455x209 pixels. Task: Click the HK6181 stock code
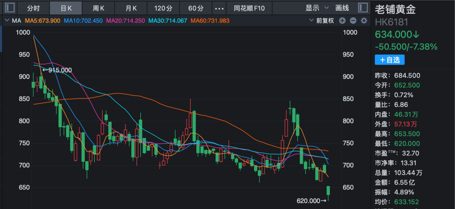click(391, 22)
